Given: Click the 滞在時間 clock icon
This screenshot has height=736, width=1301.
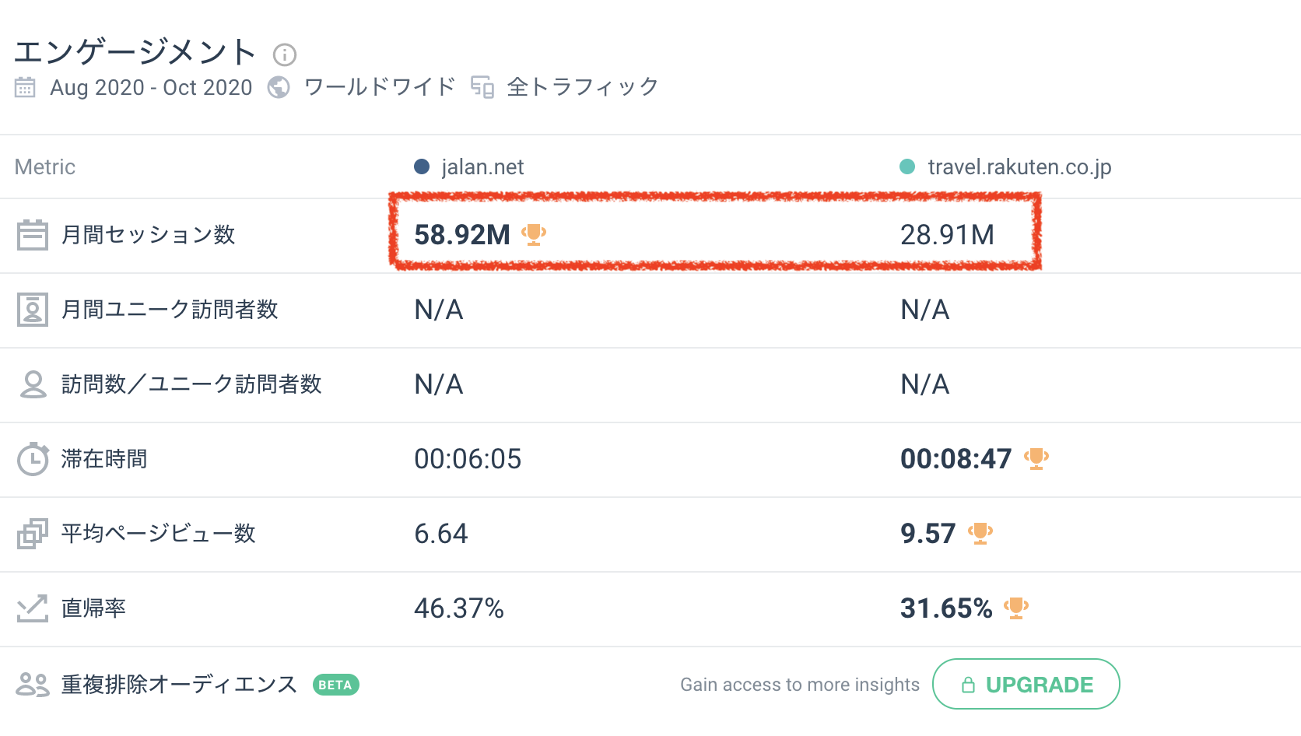Looking at the screenshot, I should click(33, 459).
